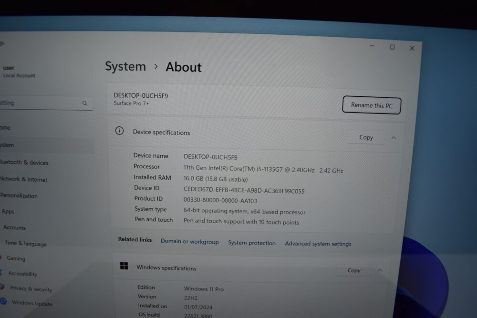The height and width of the screenshot is (318, 477).
Task: Click the Find a setting search box
Action: [46, 103]
